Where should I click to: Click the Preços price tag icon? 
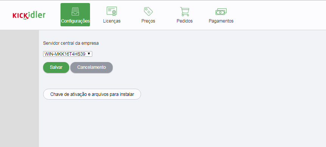(148, 11)
